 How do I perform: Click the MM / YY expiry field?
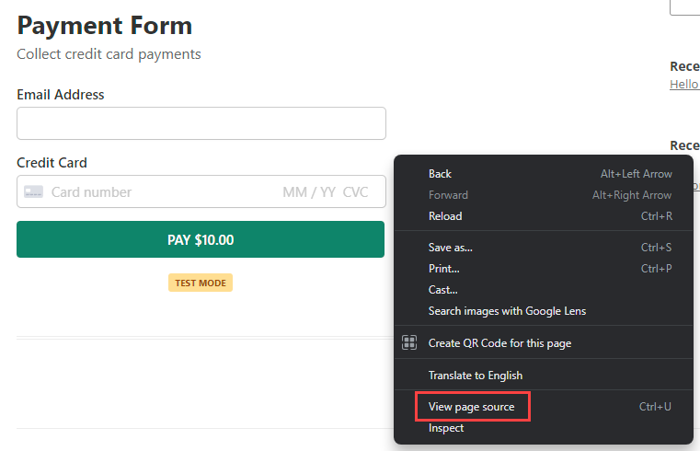tap(308, 192)
